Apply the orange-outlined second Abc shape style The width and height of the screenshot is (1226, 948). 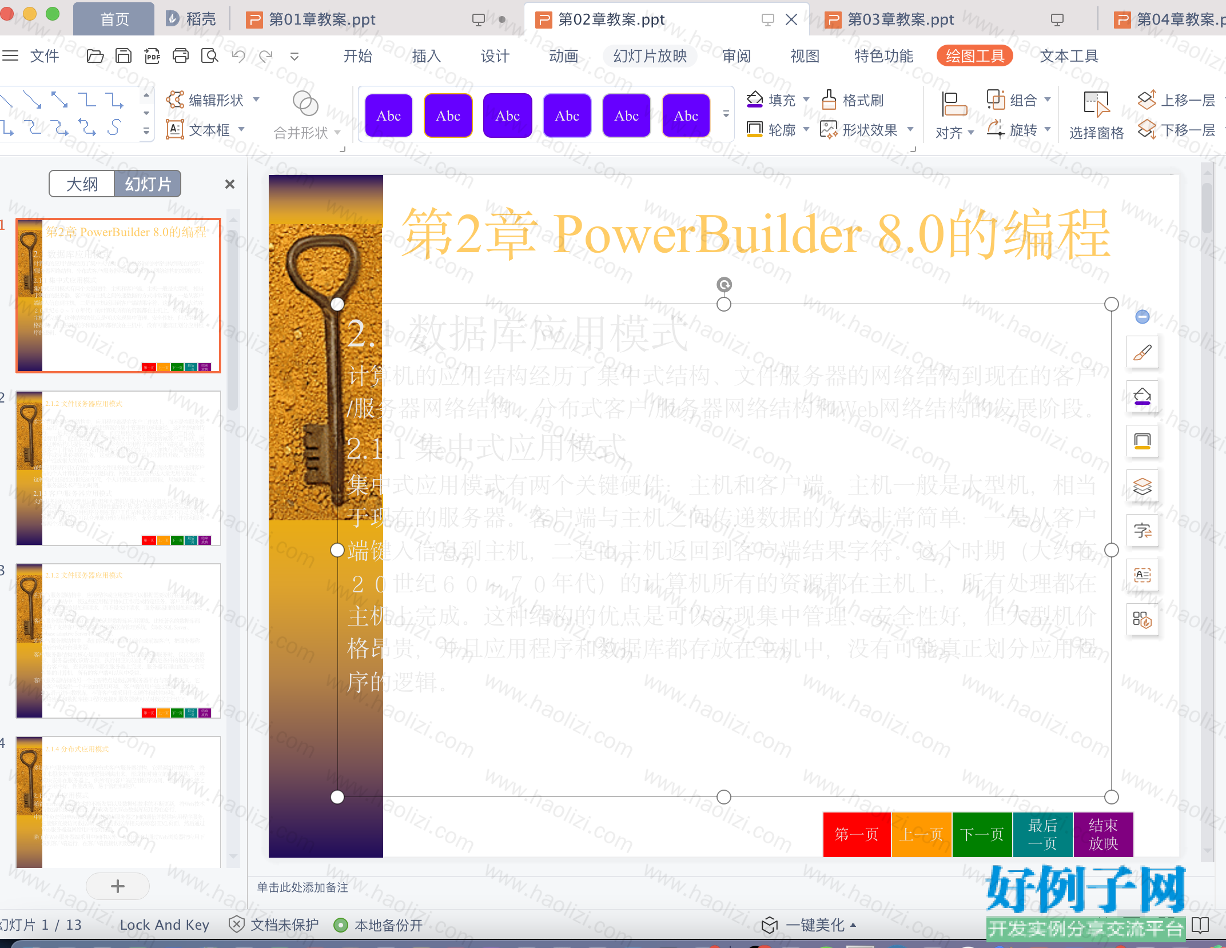448,115
